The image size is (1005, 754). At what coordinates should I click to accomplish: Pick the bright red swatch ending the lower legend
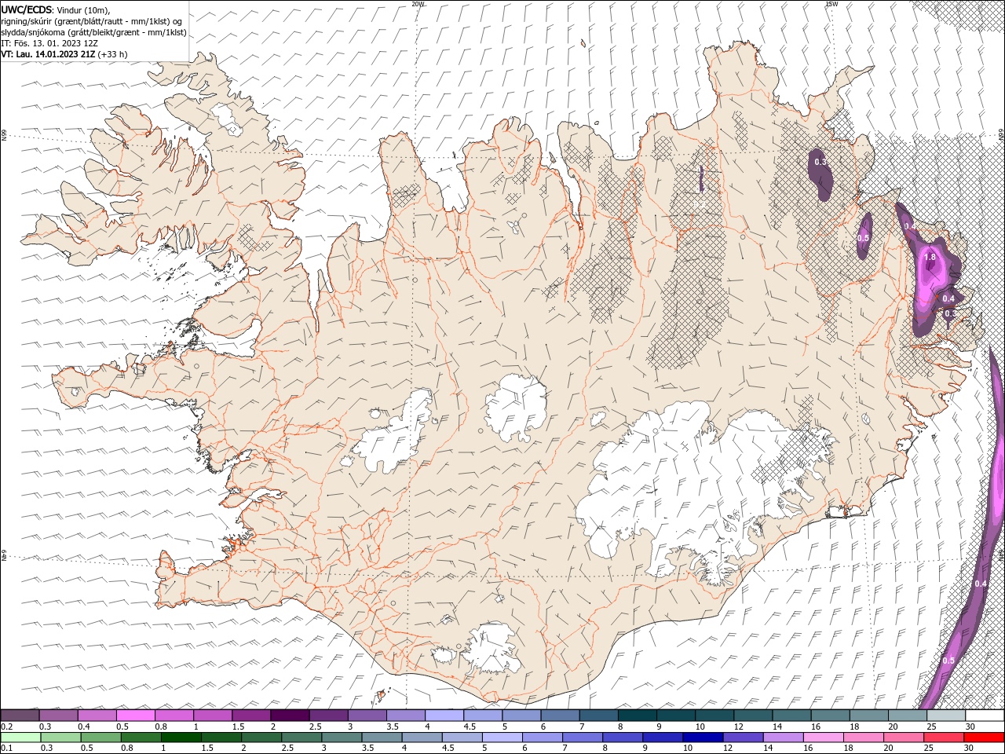pos(984,738)
